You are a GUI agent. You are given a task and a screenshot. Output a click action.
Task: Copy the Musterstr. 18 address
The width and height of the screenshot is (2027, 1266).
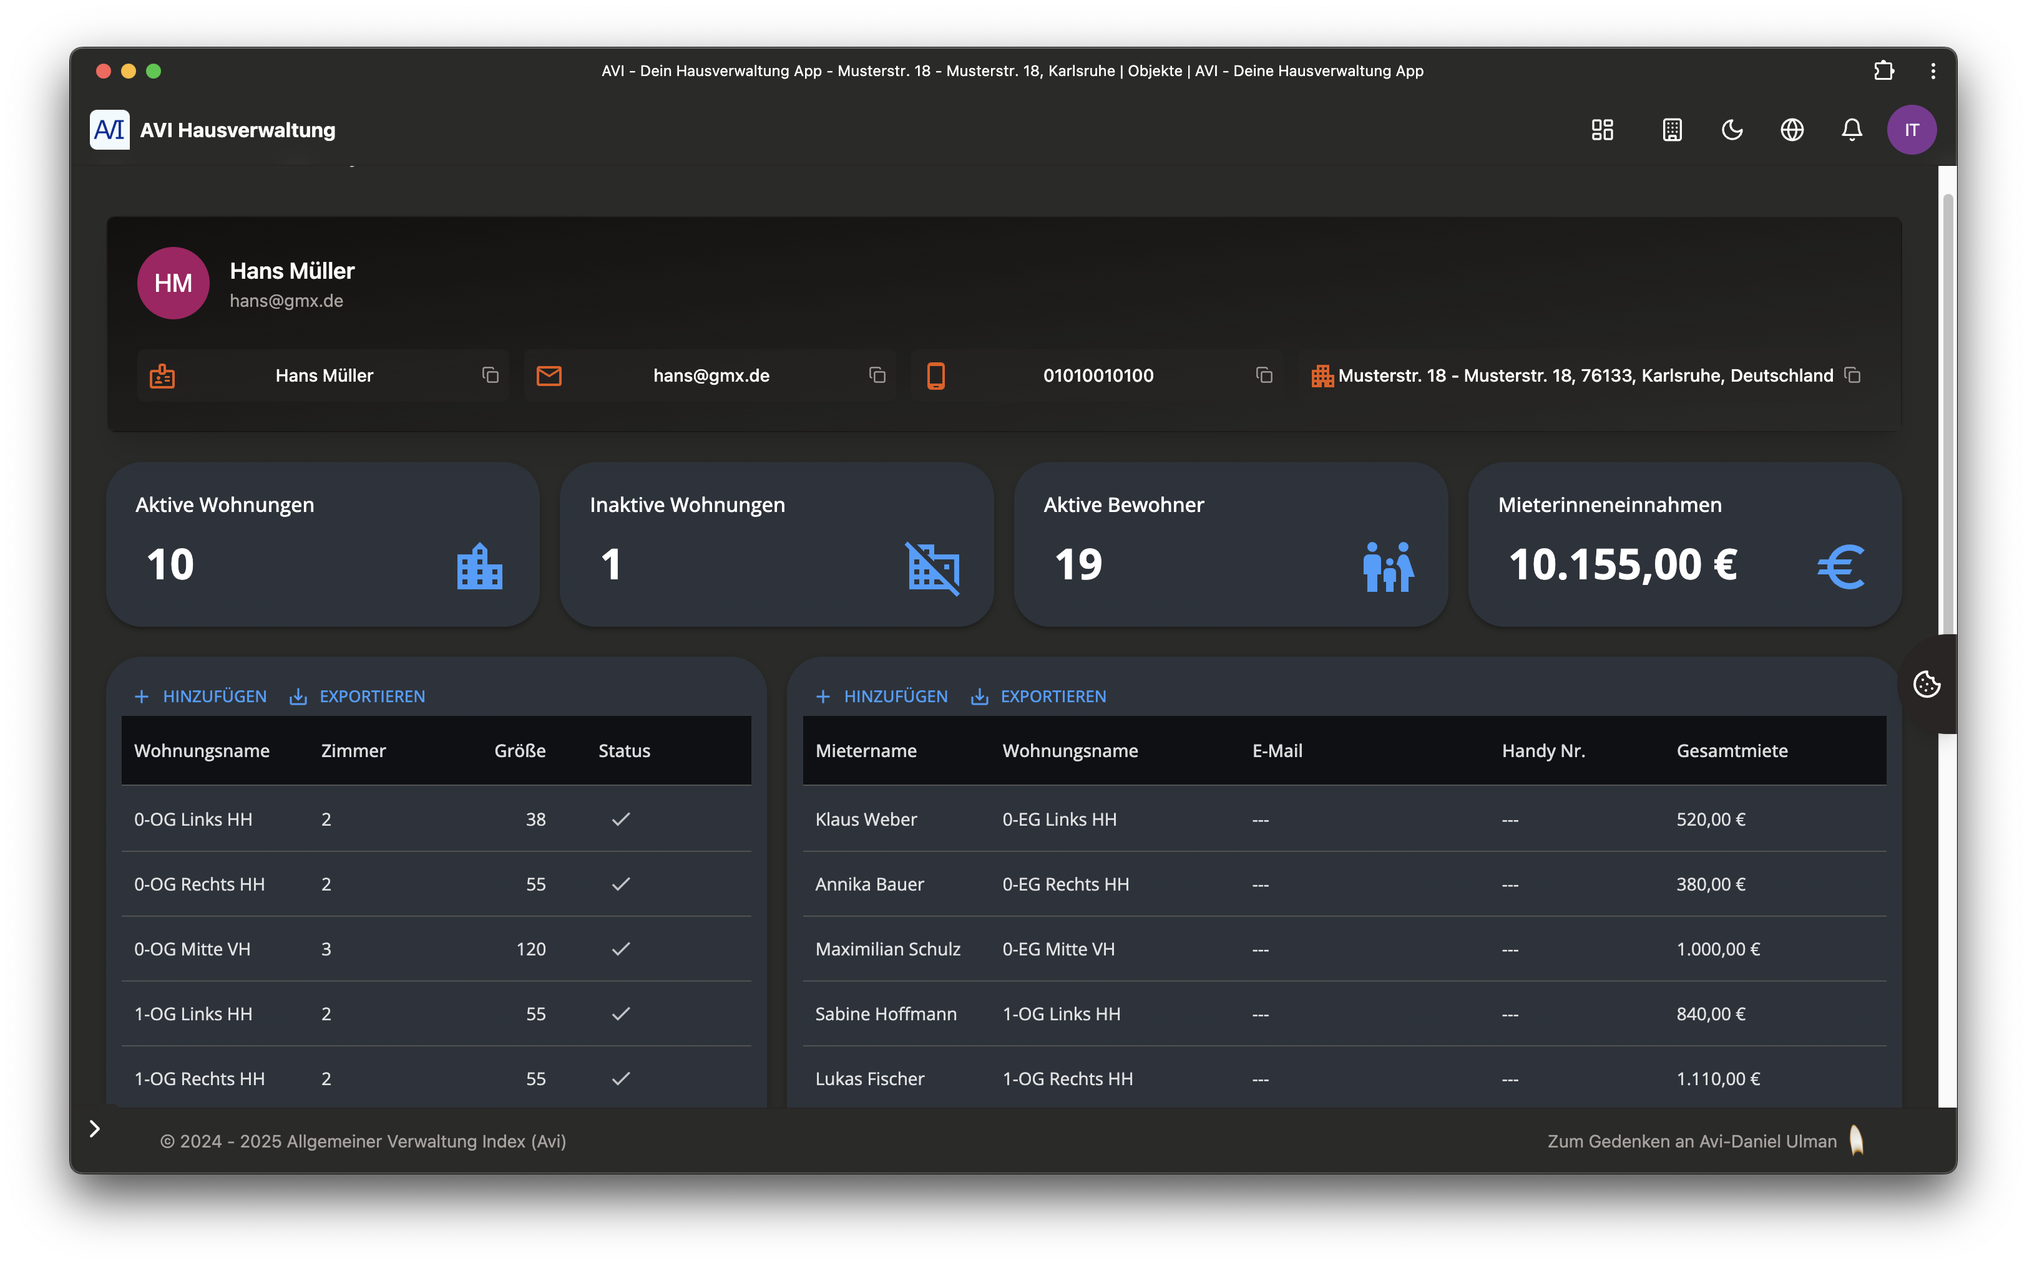point(1853,375)
